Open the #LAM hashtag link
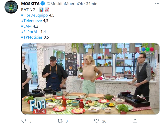 [x=26, y=26]
